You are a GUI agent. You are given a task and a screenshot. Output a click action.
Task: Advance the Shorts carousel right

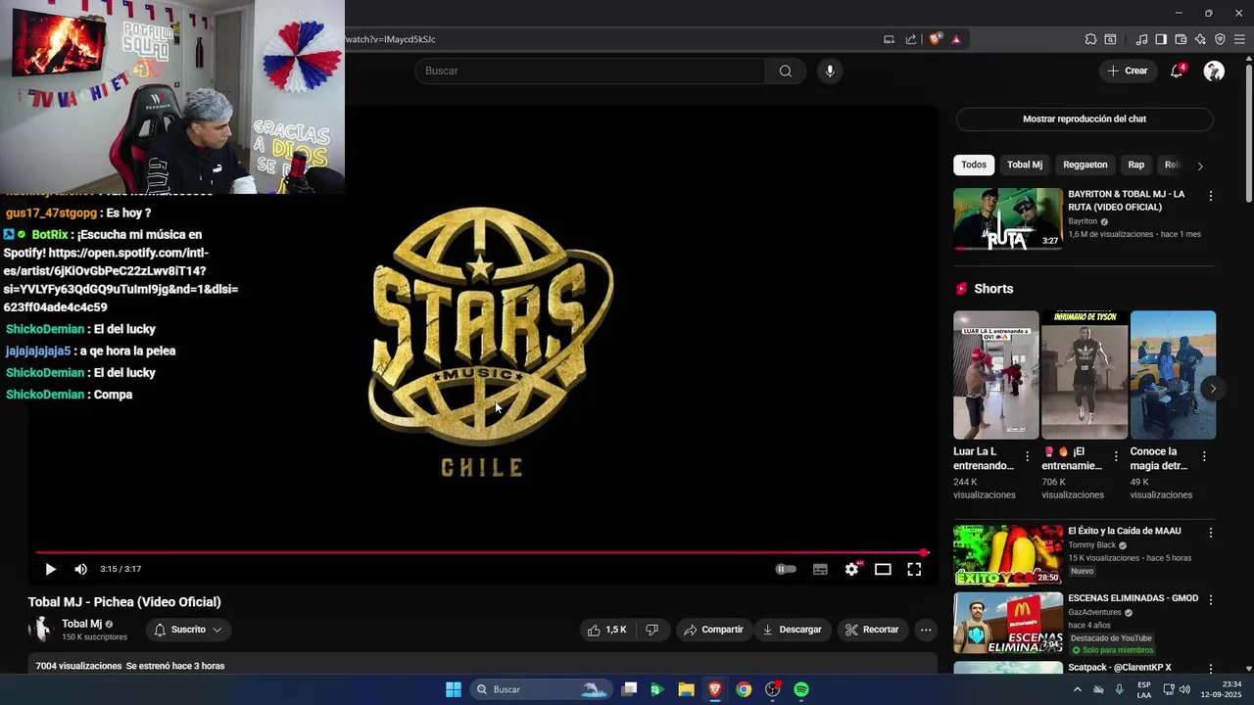1213,389
